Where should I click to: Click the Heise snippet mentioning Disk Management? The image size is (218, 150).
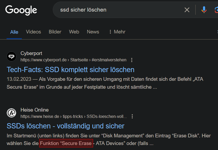coord(109,139)
